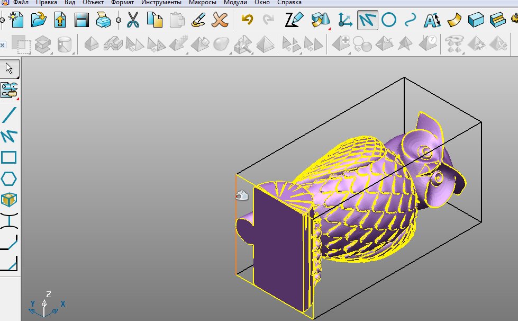Screen dimensions: 518x321
Task: Open the drawing tool with Z and pen icon
Action: coord(294,20)
